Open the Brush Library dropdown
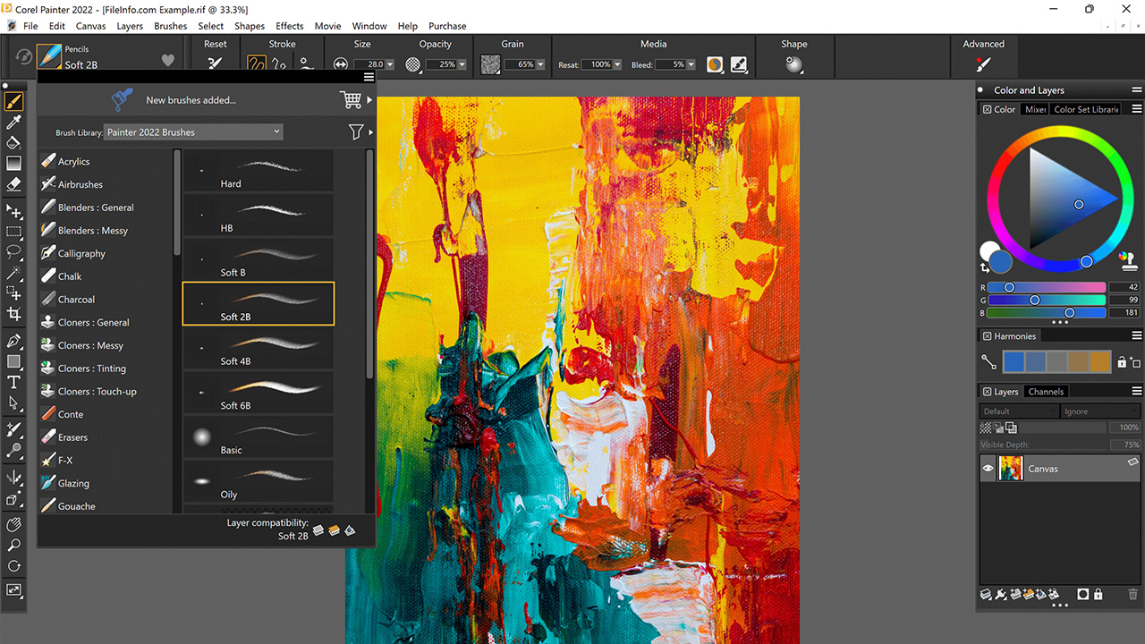This screenshot has height=644, width=1145. pos(192,131)
